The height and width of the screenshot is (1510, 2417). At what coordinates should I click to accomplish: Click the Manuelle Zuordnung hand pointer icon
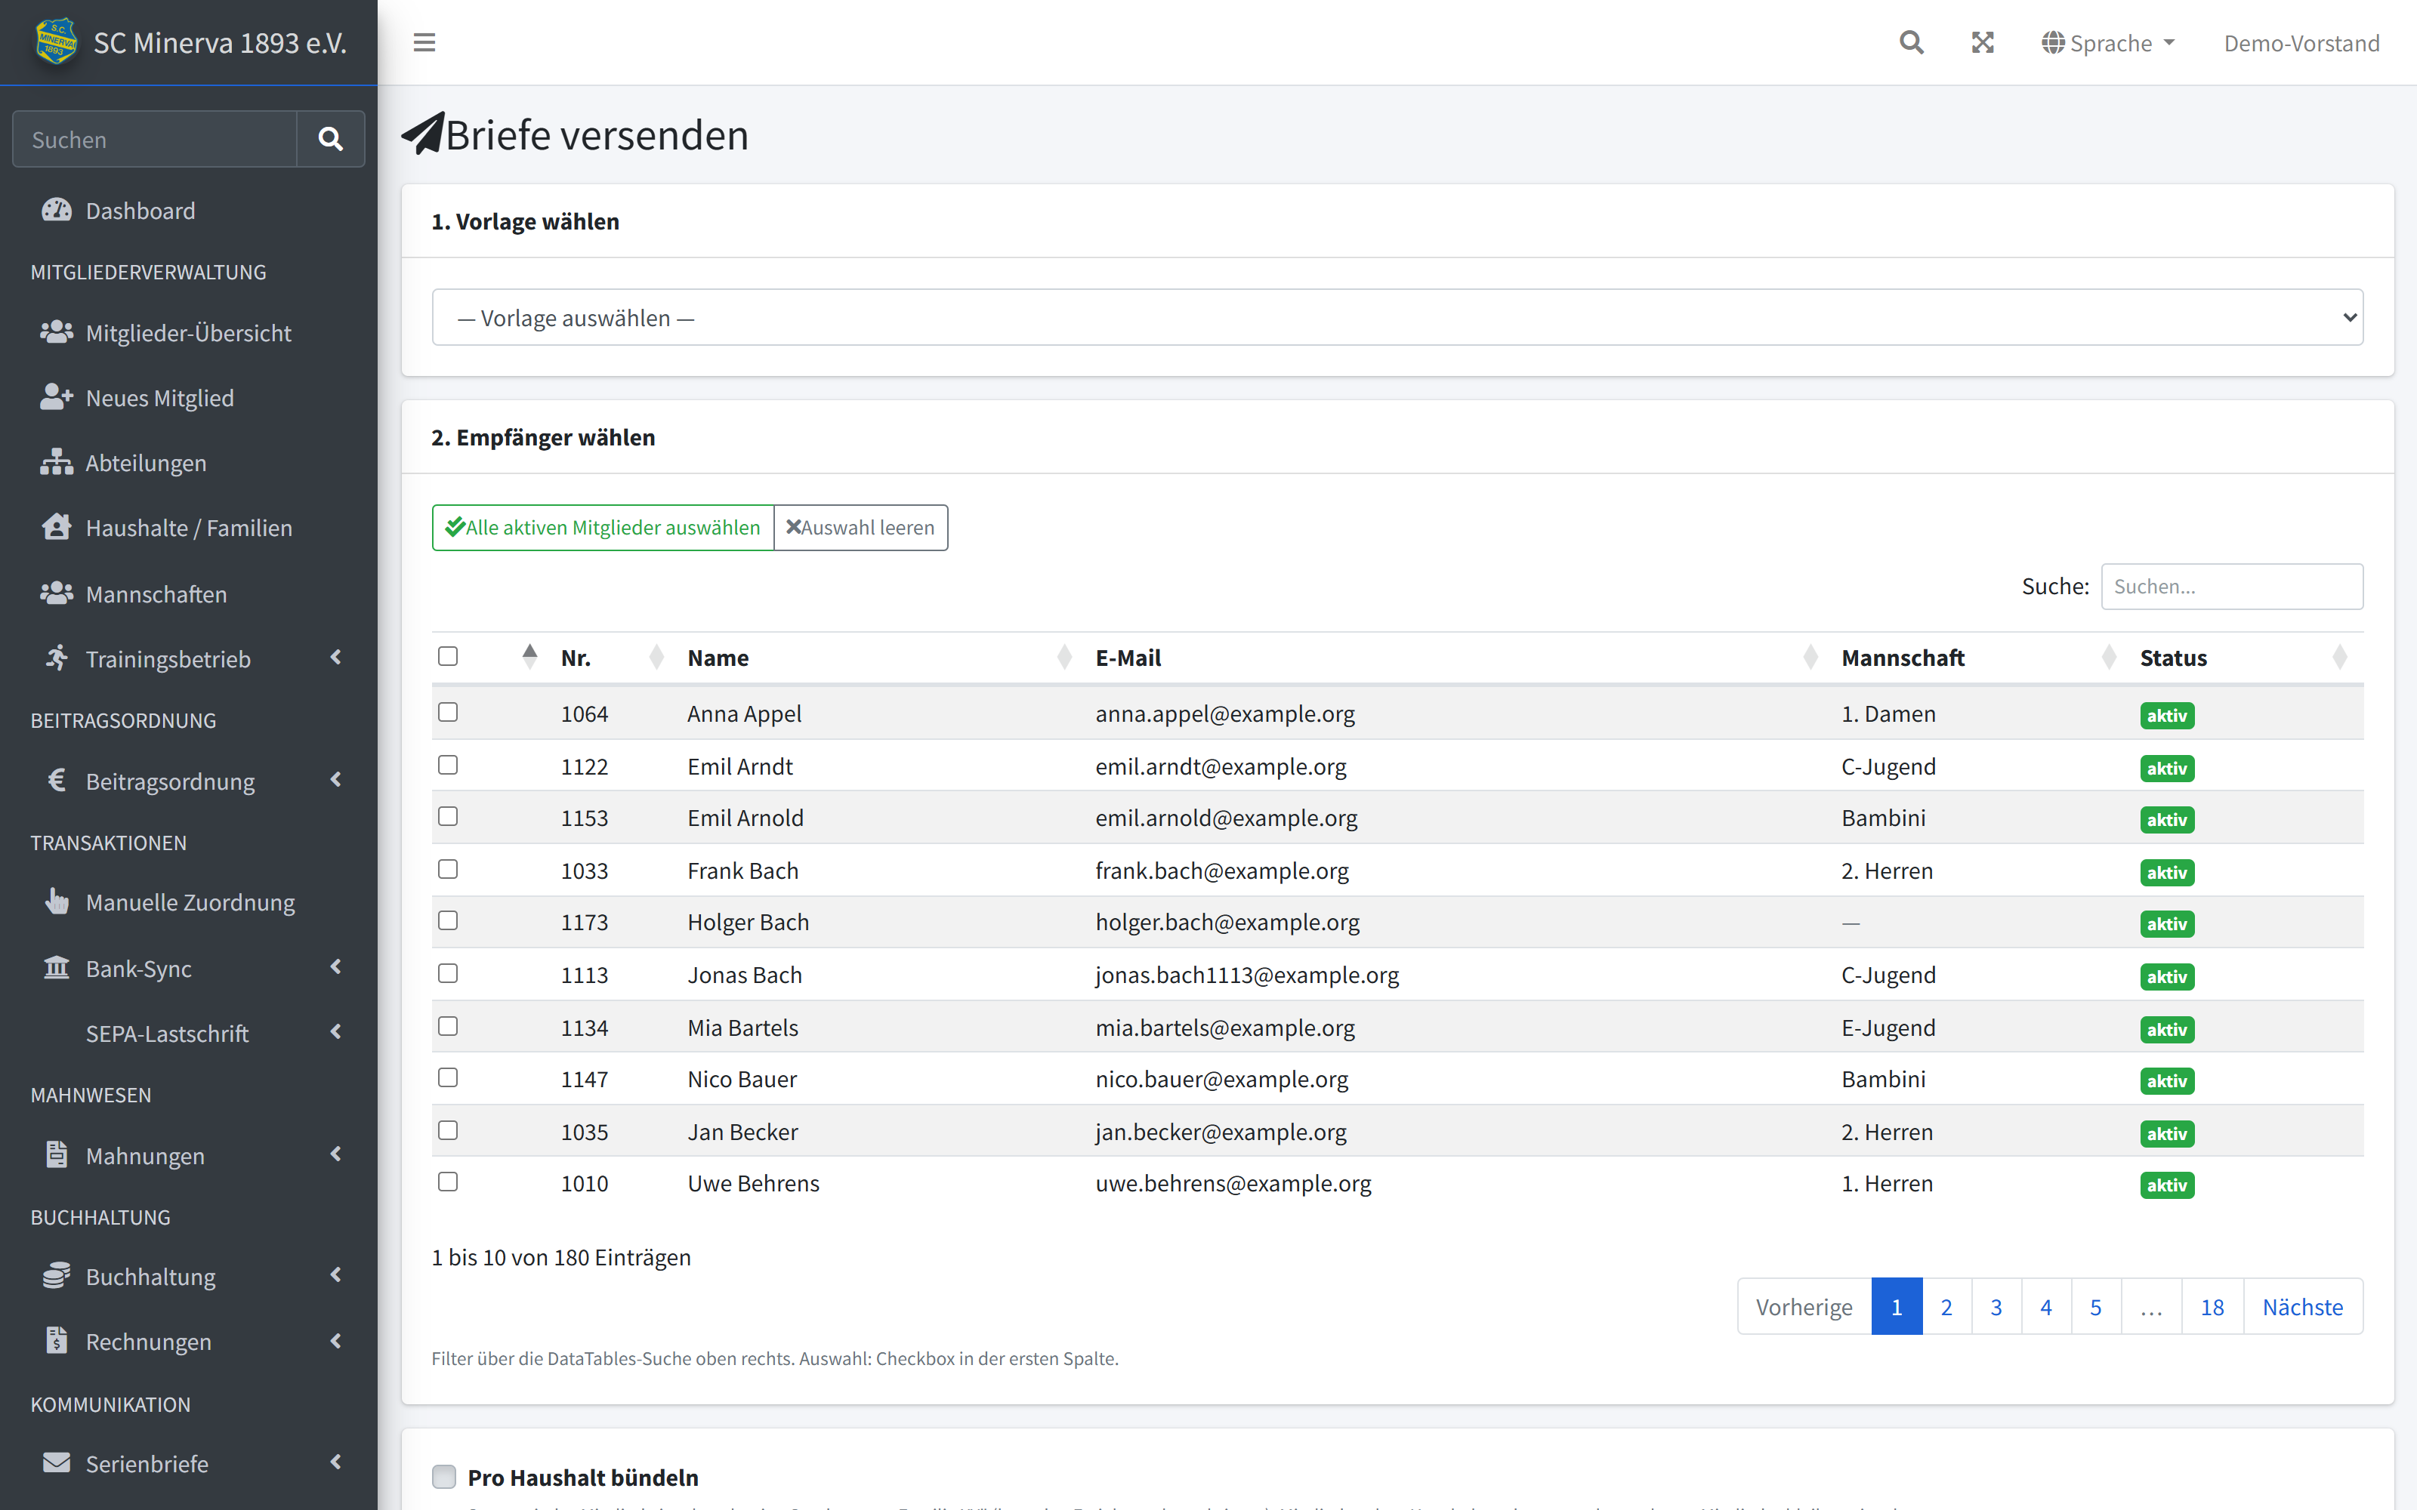[x=56, y=901]
